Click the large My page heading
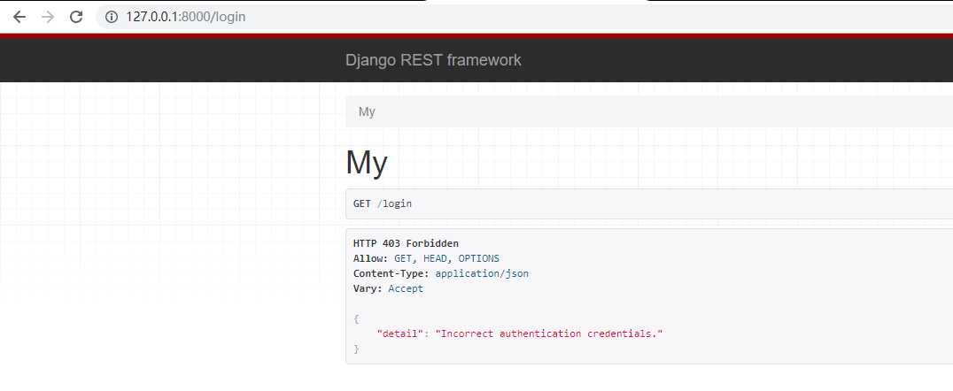Image resolution: width=953 pixels, height=391 pixels. pyautogui.click(x=367, y=163)
